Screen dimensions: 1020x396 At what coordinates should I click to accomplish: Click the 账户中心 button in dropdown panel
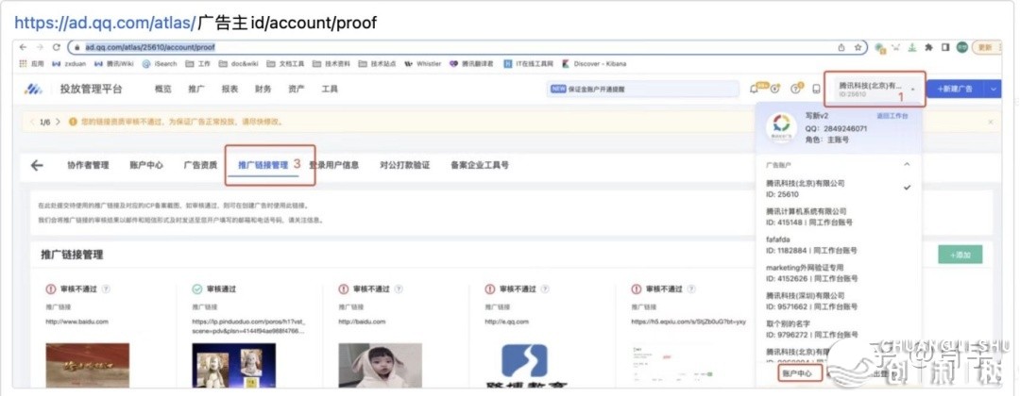[x=800, y=373]
